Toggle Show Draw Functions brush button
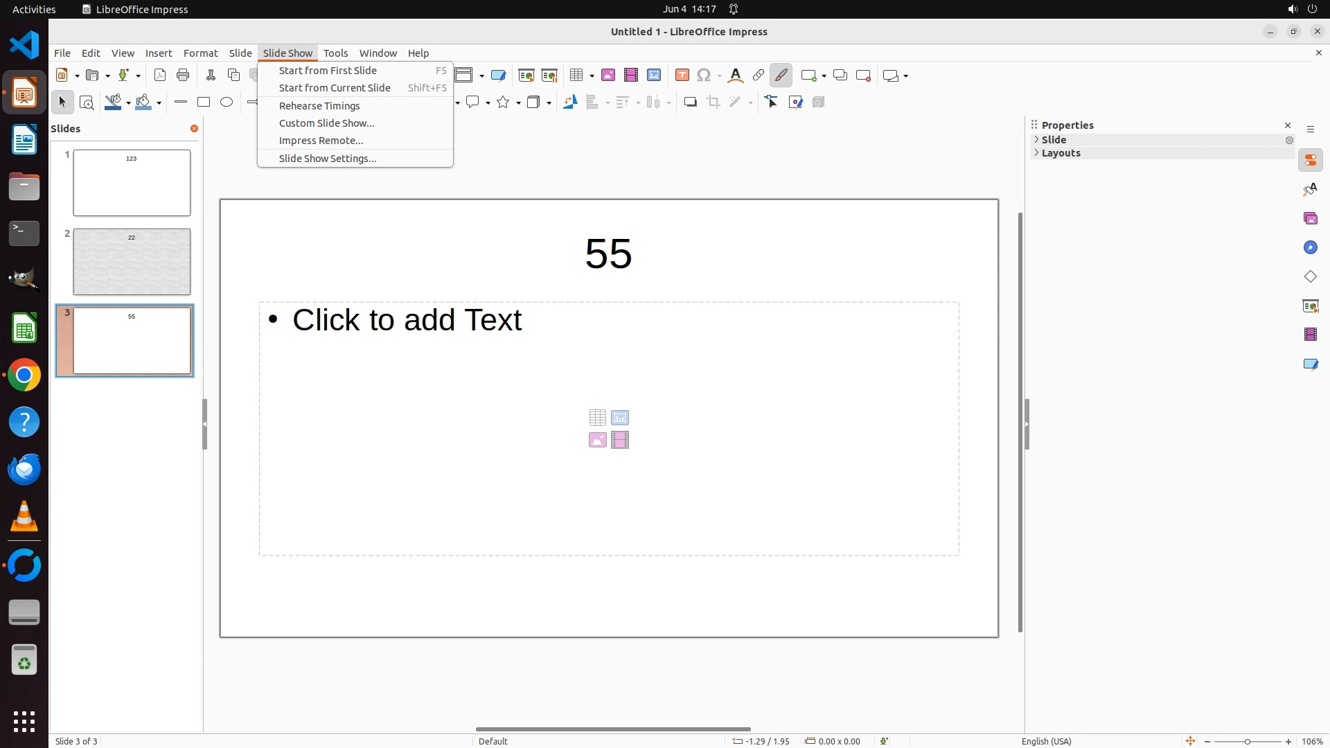This screenshot has height=748, width=1330. 781,75
